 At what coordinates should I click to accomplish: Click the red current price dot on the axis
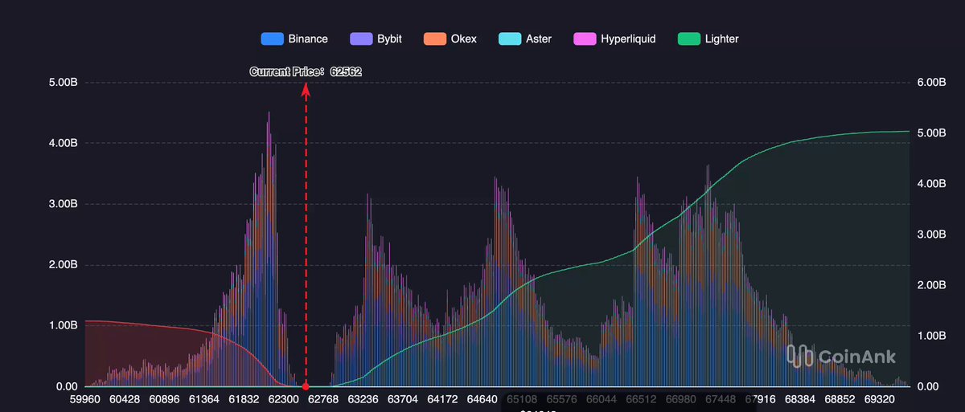click(x=306, y=387)
